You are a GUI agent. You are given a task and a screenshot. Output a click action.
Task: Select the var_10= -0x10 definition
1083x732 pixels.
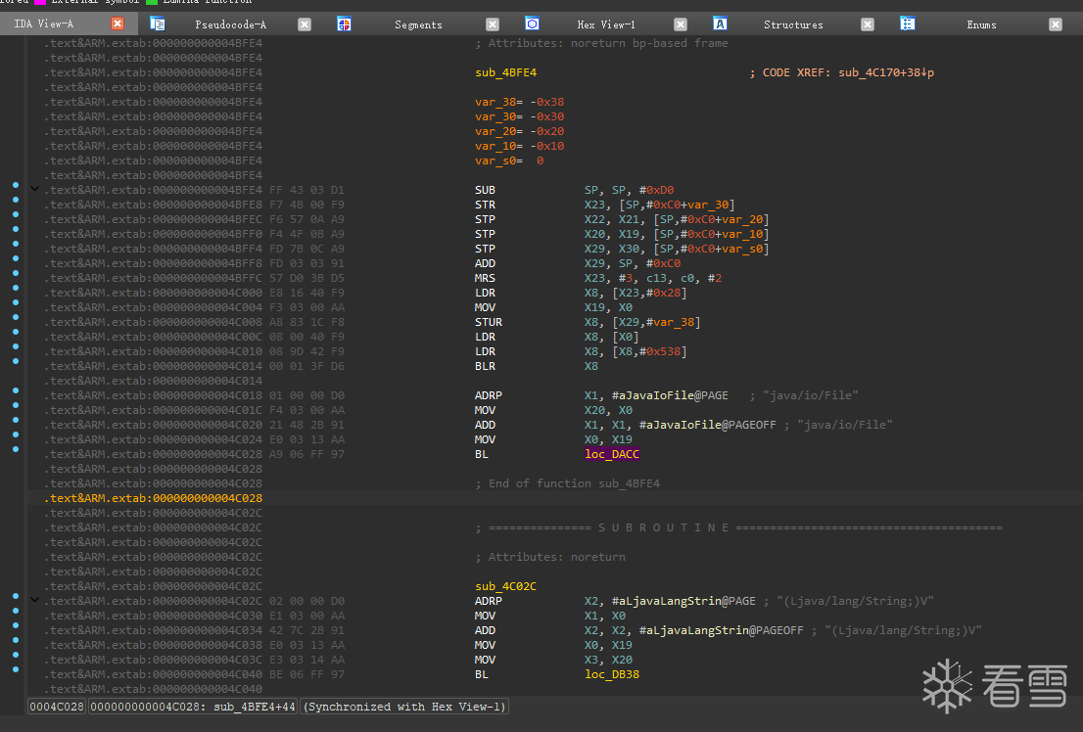tap(519, 146)
